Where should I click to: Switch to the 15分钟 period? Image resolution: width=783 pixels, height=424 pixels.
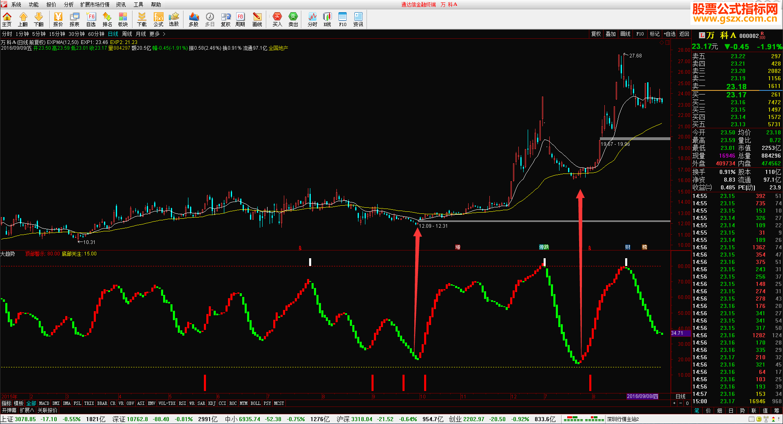57,34
